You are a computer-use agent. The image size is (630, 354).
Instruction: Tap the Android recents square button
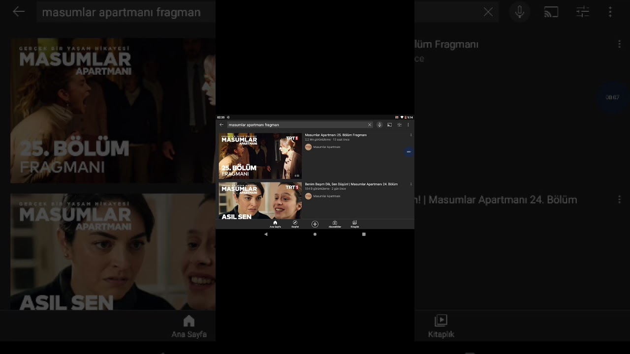pos(364,235)
